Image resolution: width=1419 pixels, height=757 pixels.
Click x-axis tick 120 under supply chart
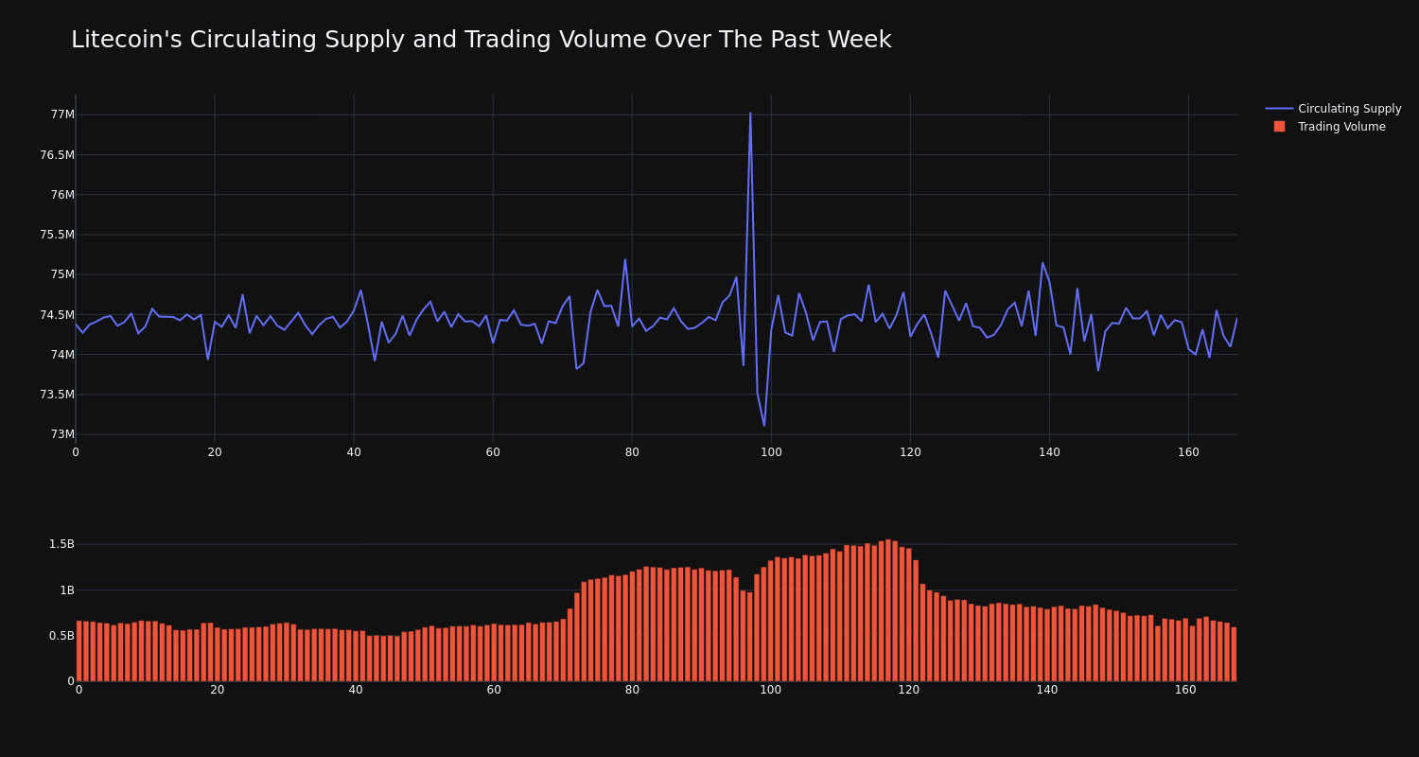pyautogui.click(x=910, y=452)
